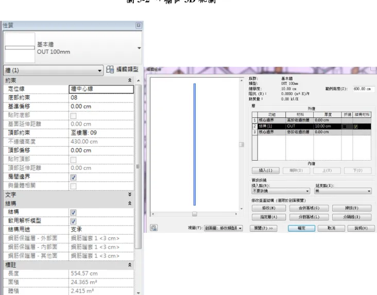This screenshot has width=377, height=295.
Task: Click the 鋼筋保護層 - 外部面 value
Action: point(101,238)
